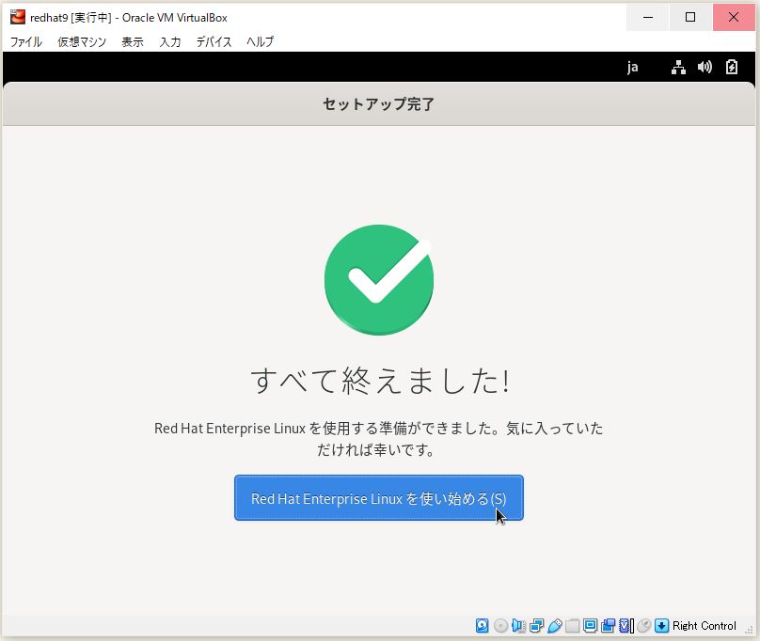Open the guest network icon in top bar

point(678,67)
